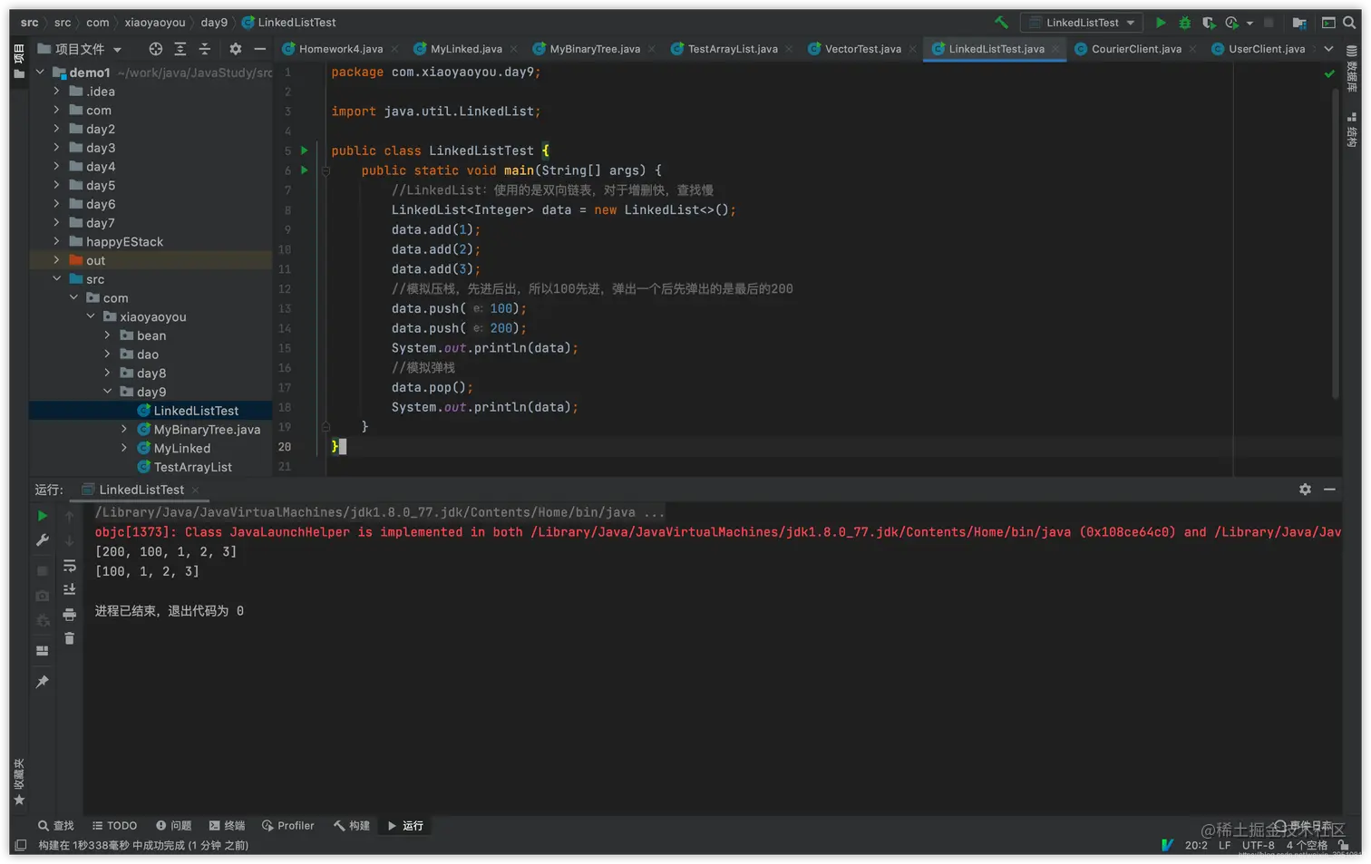Open the Database side panel icon
This screenshot has width=1371, height=864.
[1352, 68]
